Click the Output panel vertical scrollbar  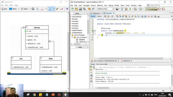(x=172, y=76)
